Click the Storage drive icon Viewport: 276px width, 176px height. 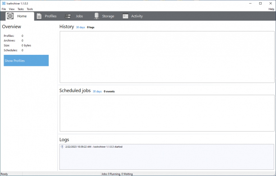(x=96, y=16)
